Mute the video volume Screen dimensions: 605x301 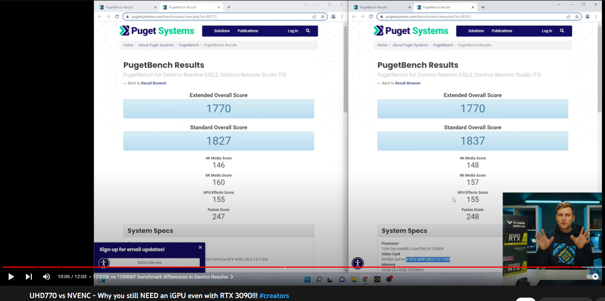point(47,277)
